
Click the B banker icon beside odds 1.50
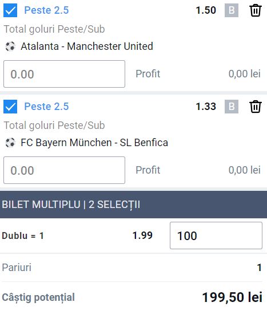(232, 10)
